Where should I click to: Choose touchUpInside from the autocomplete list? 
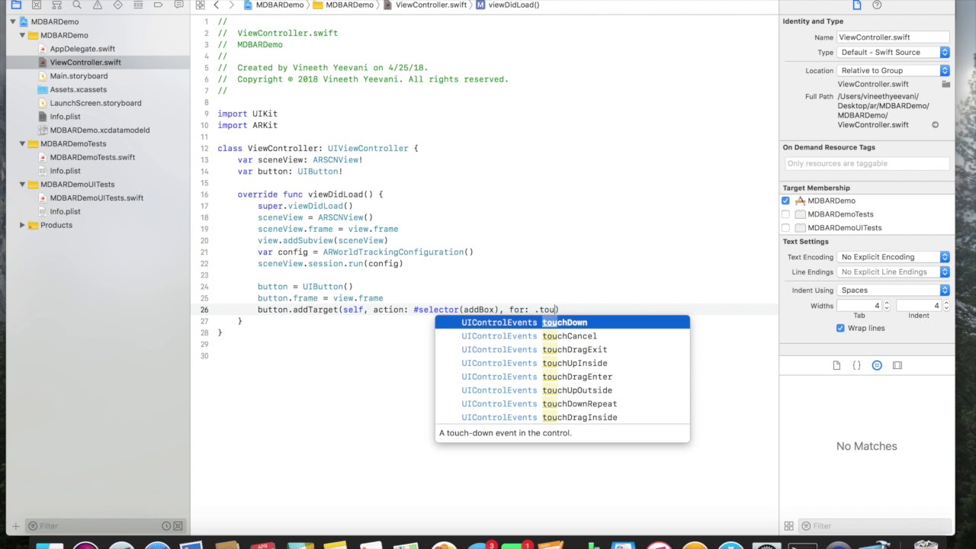pos(562,363)
